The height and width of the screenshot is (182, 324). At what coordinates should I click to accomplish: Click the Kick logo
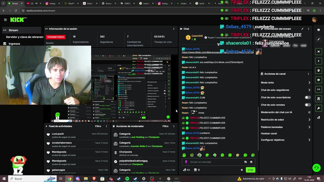(18, 20)
